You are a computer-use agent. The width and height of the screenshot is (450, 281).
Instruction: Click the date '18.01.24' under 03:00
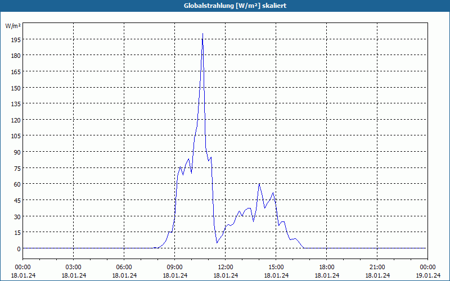(74, 275)
